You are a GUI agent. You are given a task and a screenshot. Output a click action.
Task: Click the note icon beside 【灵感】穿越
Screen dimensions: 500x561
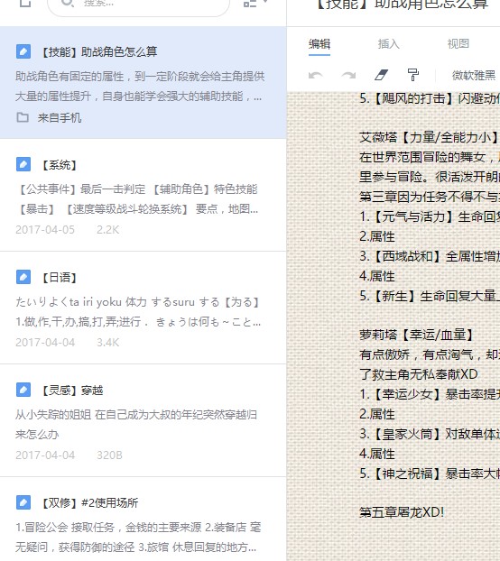[x=23, y=390]
